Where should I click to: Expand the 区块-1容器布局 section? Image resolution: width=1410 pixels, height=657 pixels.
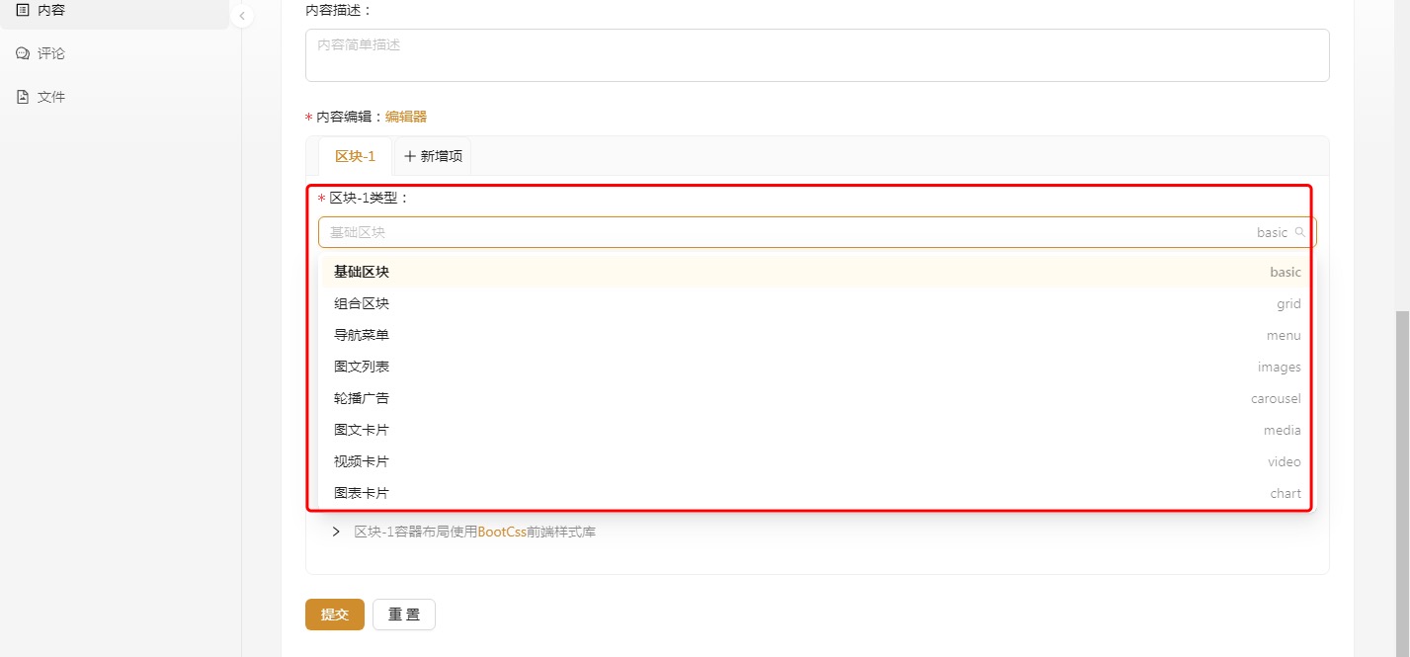tap(336, 532)
